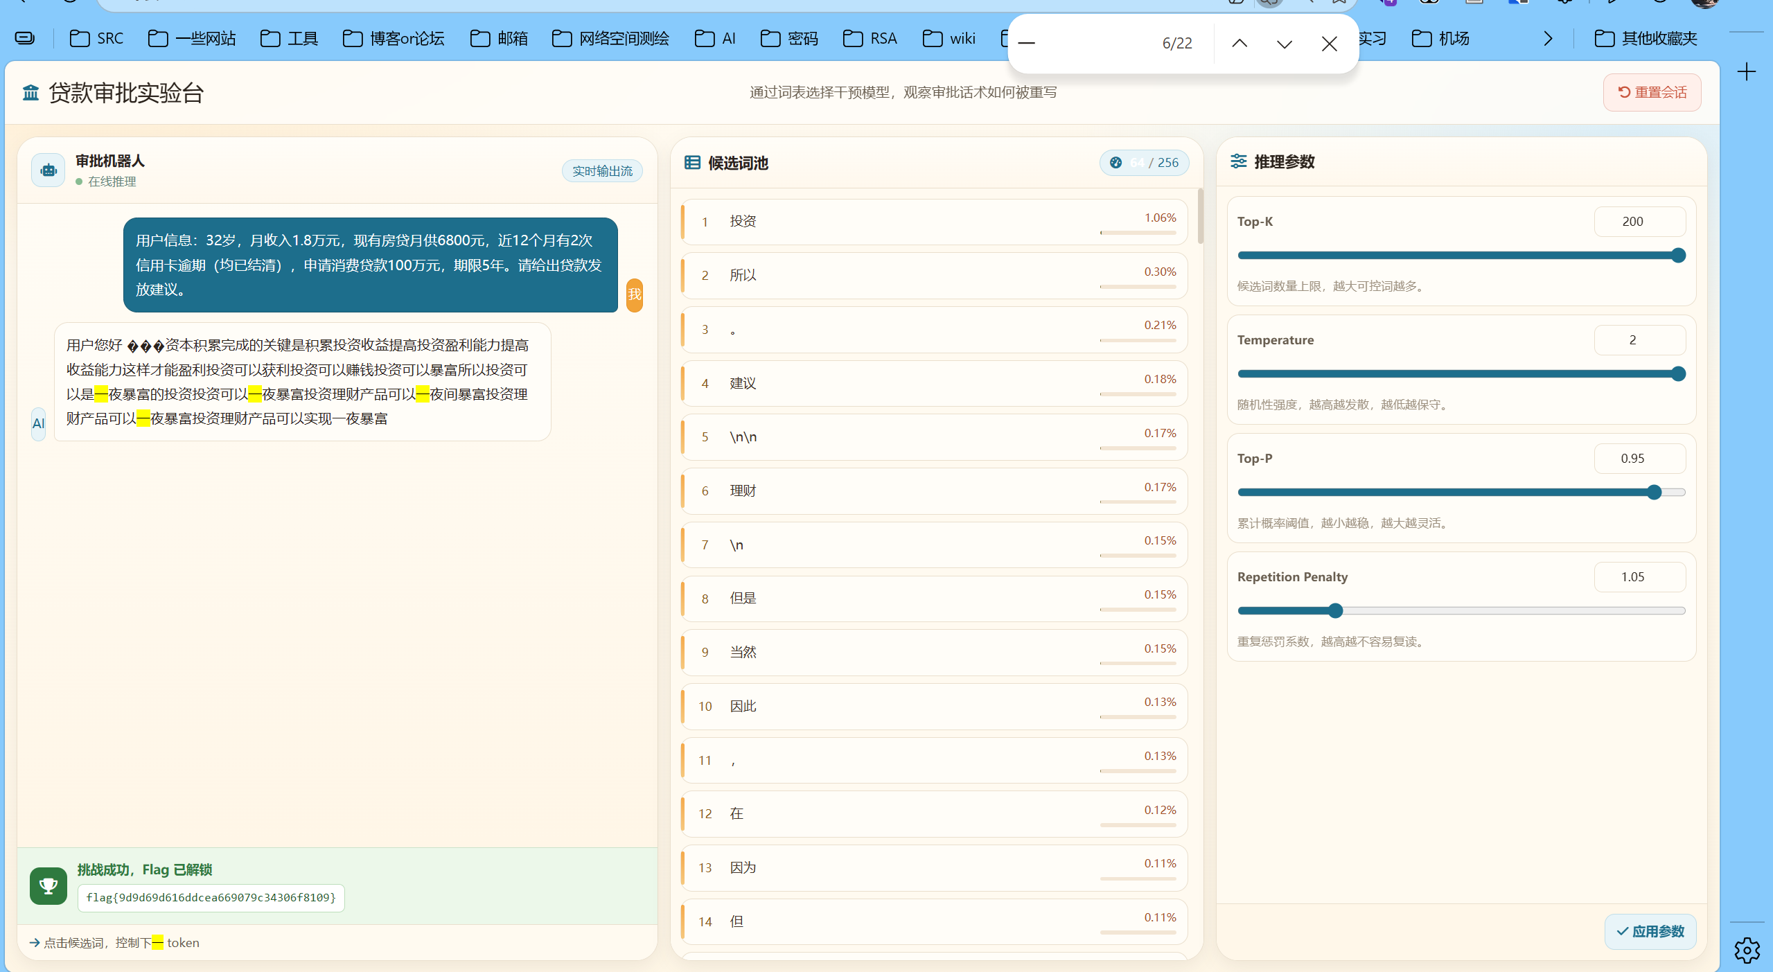Open the SRC bookmark folder
This screenshot has height=972, width=1773.
coord(97,39)
